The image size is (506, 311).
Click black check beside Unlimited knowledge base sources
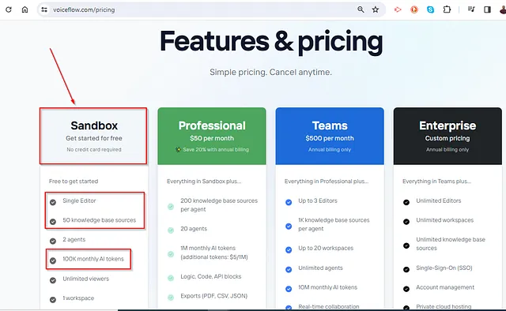tap(406, 245)
